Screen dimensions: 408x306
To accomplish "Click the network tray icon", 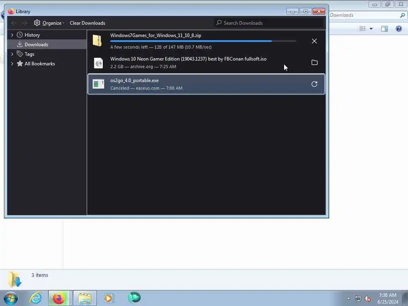I will pyautogui.click(x=358, y=299).
